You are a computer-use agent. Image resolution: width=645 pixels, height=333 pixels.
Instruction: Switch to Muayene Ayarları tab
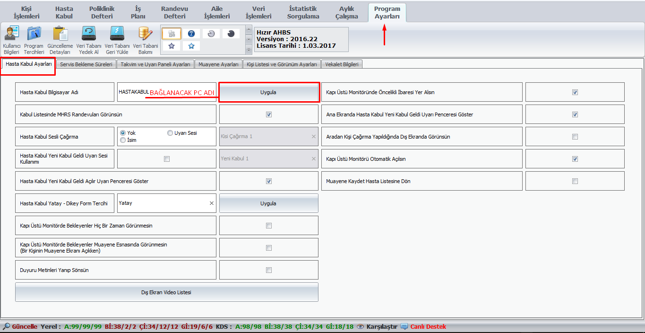(218, 64)
